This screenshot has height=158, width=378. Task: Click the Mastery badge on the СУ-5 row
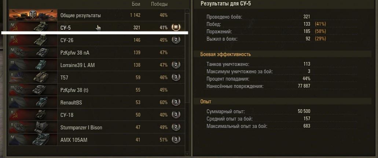tap(176, 27)
